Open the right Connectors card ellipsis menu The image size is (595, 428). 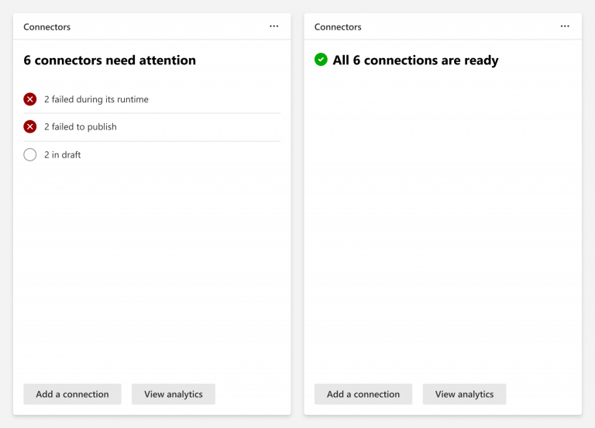pos(565,26)
